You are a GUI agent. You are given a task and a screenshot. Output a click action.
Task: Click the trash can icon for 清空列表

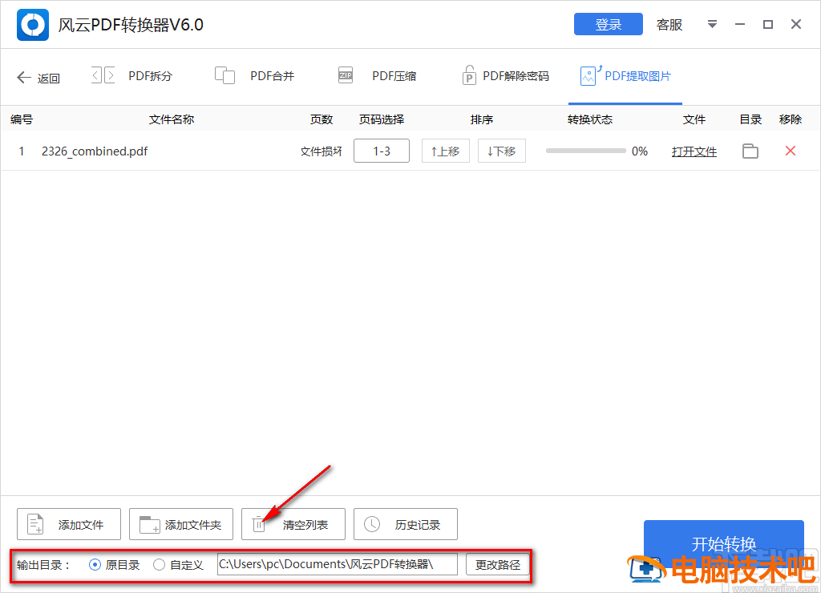click(x=259, y=524)
